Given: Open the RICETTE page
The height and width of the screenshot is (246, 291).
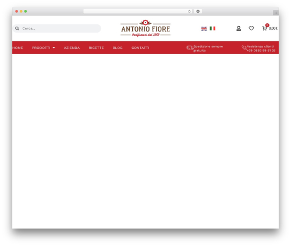Looking at the screenshot, I should point(96,48).
